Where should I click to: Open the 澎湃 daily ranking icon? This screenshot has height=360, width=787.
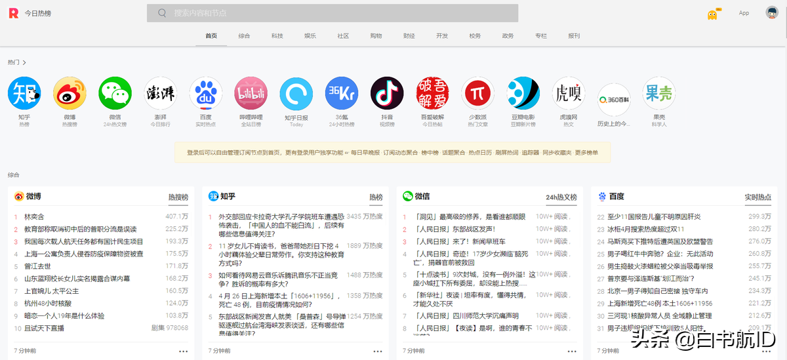(160, 92)
